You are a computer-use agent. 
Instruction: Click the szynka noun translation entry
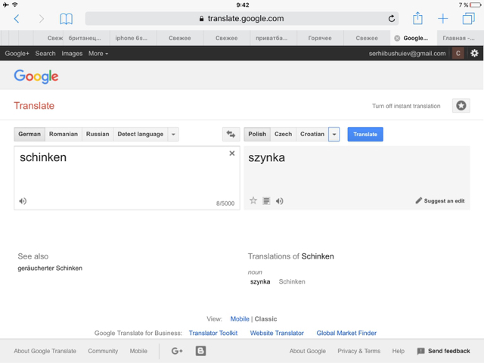pyautogui.click(x=260, y=281)
